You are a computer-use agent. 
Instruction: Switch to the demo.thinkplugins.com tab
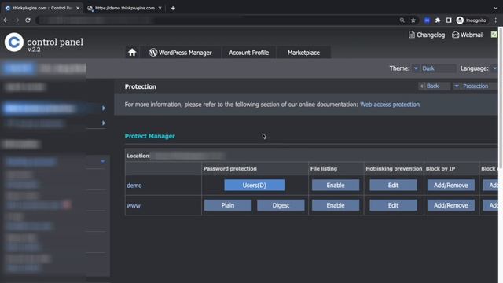124,8
